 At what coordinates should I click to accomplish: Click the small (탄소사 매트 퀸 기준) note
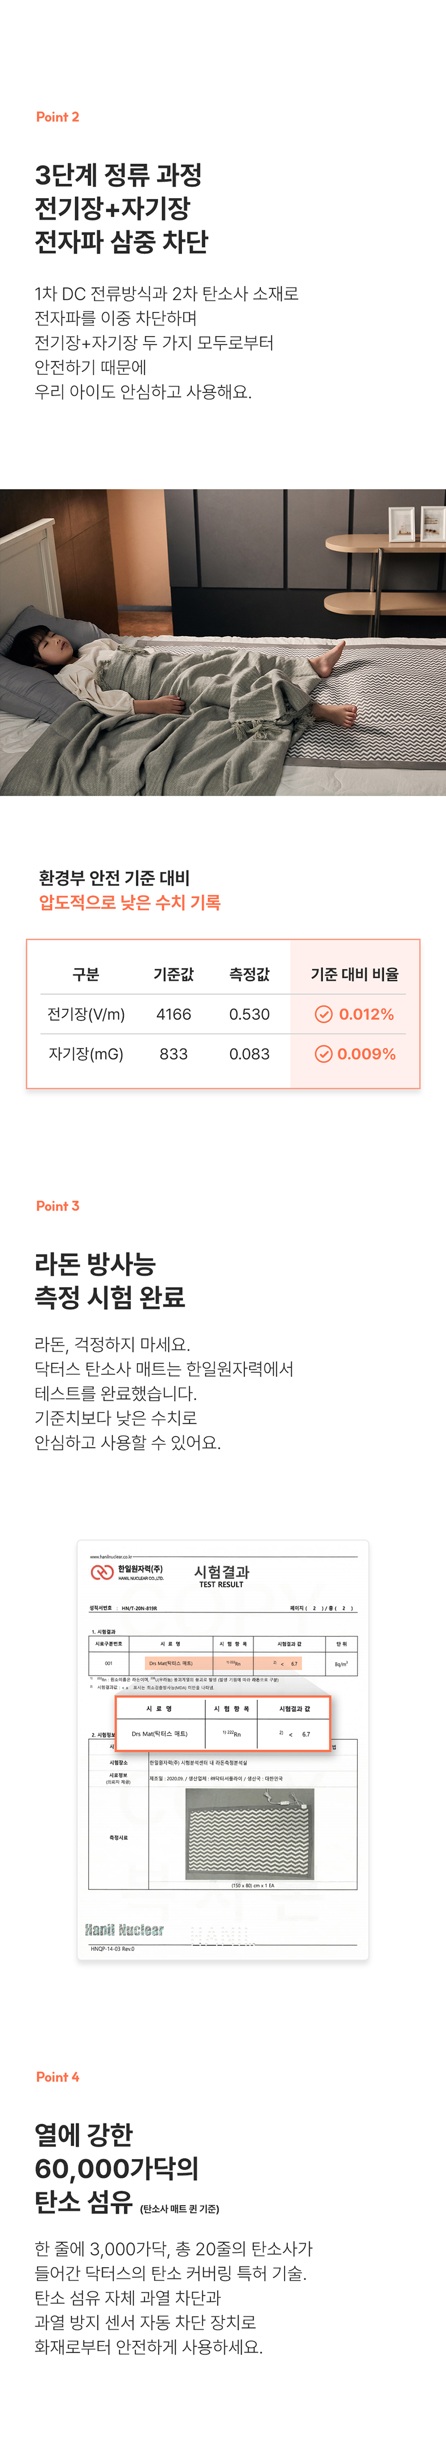(x=180, y=2209)
